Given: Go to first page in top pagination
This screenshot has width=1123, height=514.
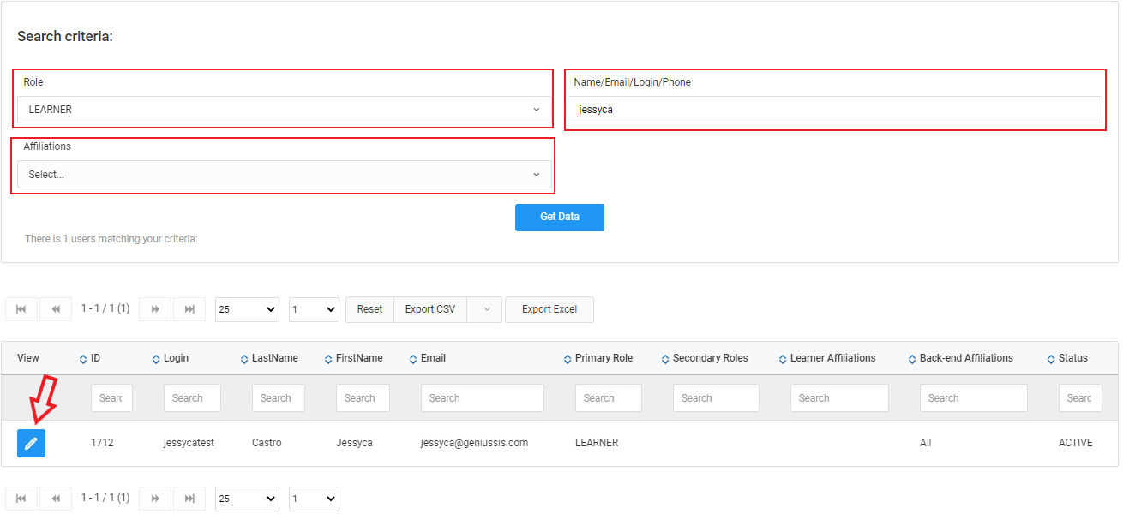Looking at the screenshot, I should 21,309.
